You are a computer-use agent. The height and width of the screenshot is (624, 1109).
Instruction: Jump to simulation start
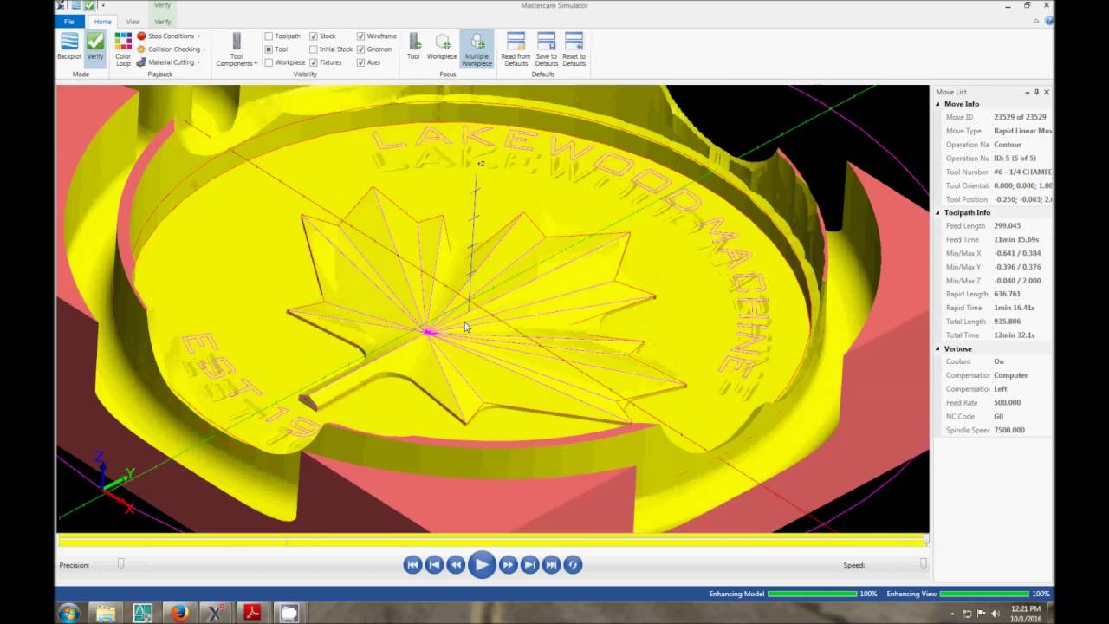click(412, 564)
